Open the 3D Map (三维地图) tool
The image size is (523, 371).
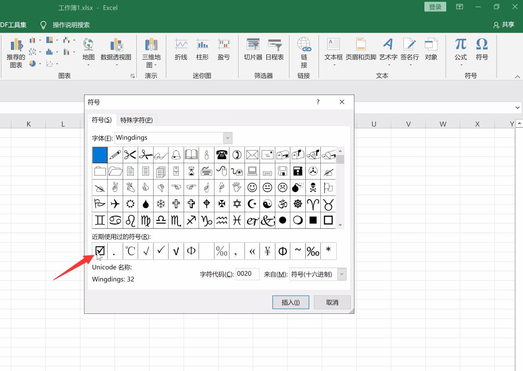(151, 52)
